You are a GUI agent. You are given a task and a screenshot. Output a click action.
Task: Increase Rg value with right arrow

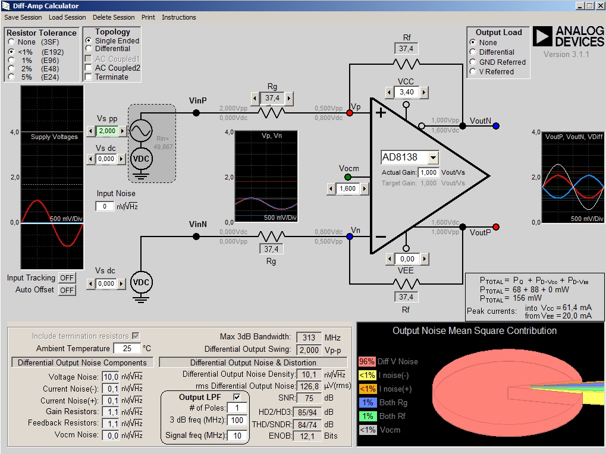(289, 99)
